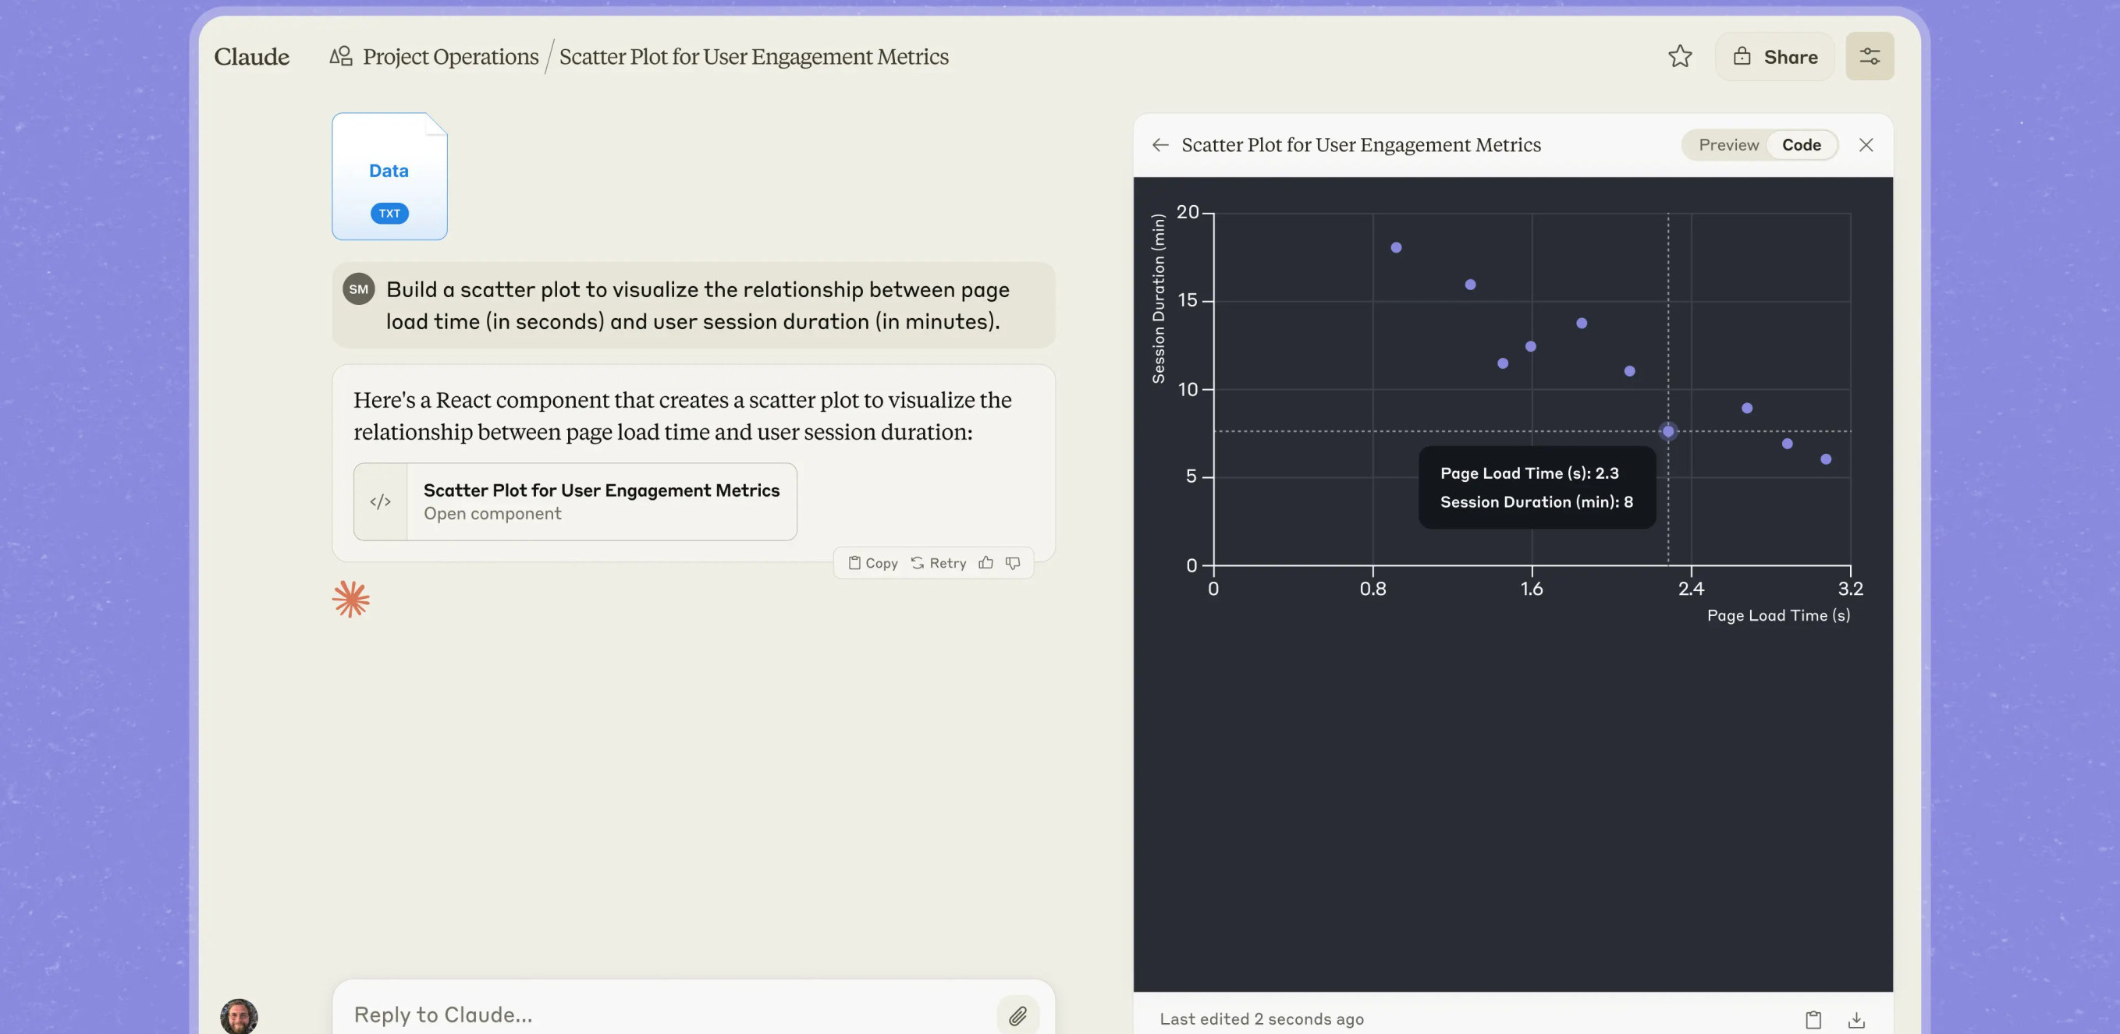Click the Claude logo text
2120x1034 pixels.
(252, 56)
